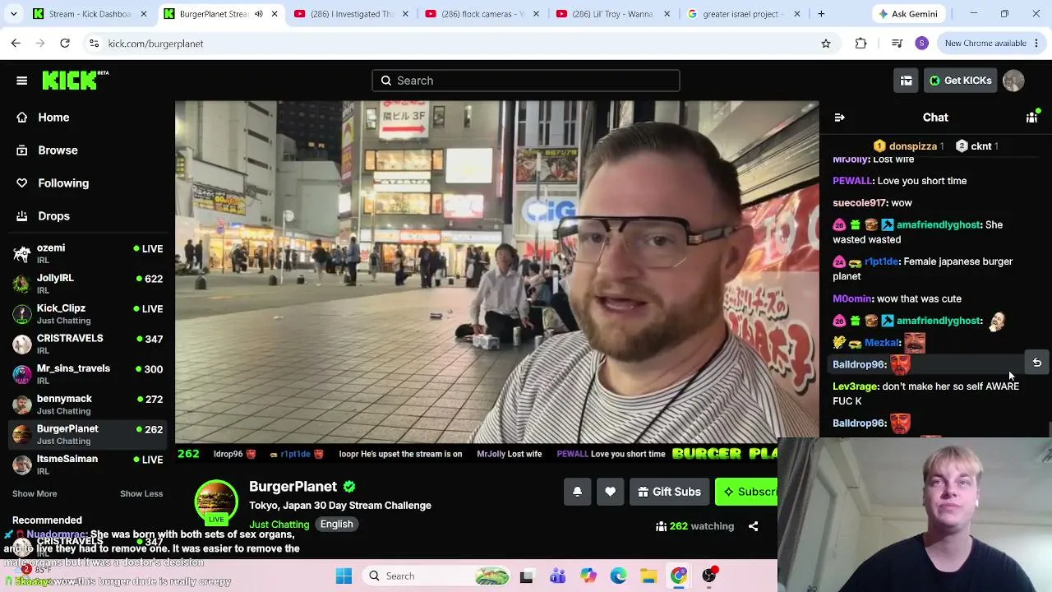Close the Stream - Kick Dashboard tab
This screenshot has height=592, width=1052.
[x=144, y=14]
